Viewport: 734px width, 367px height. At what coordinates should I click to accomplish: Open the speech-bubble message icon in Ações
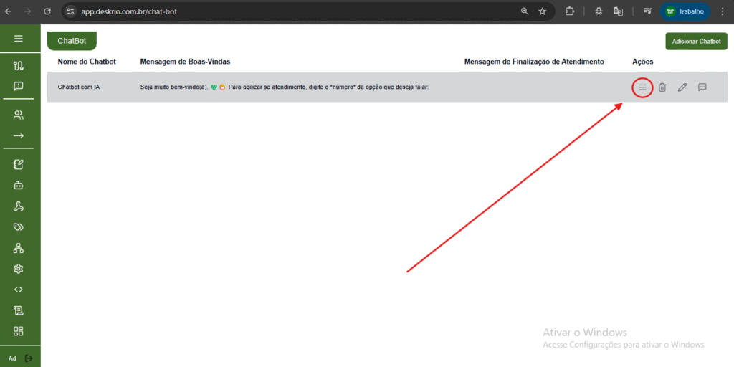coord(702,87)
